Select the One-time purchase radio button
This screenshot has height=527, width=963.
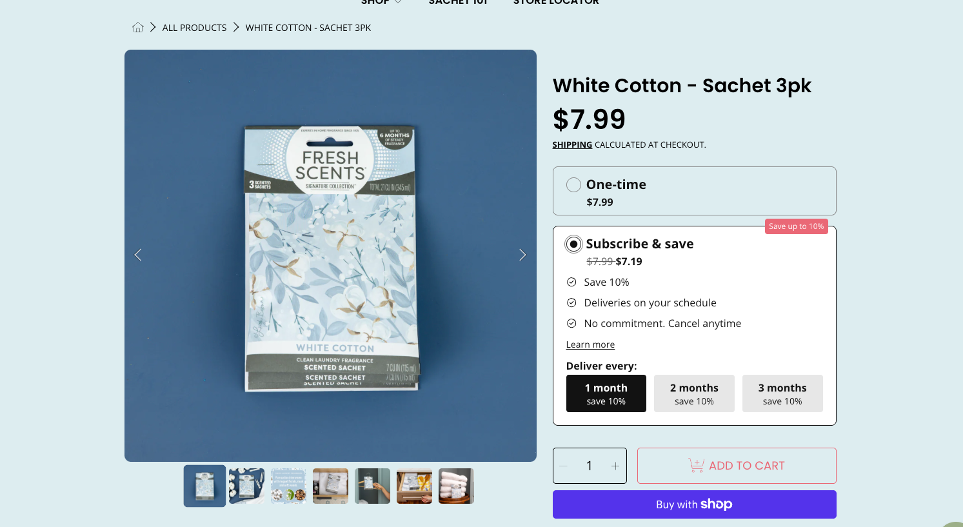click(573, 184)
